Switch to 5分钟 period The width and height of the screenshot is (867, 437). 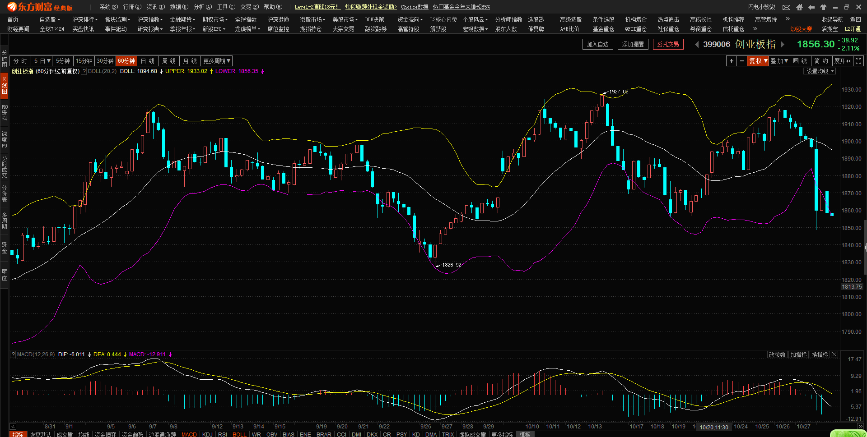[63, 61]
